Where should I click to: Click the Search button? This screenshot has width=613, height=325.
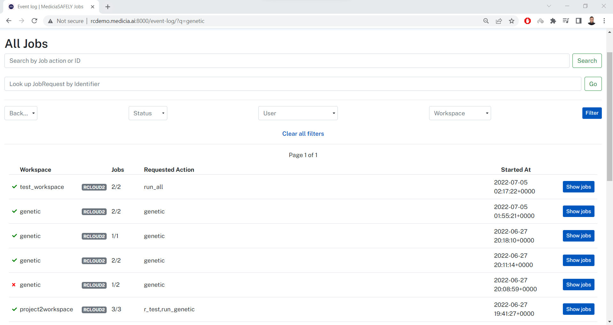(x=587, y=61)
